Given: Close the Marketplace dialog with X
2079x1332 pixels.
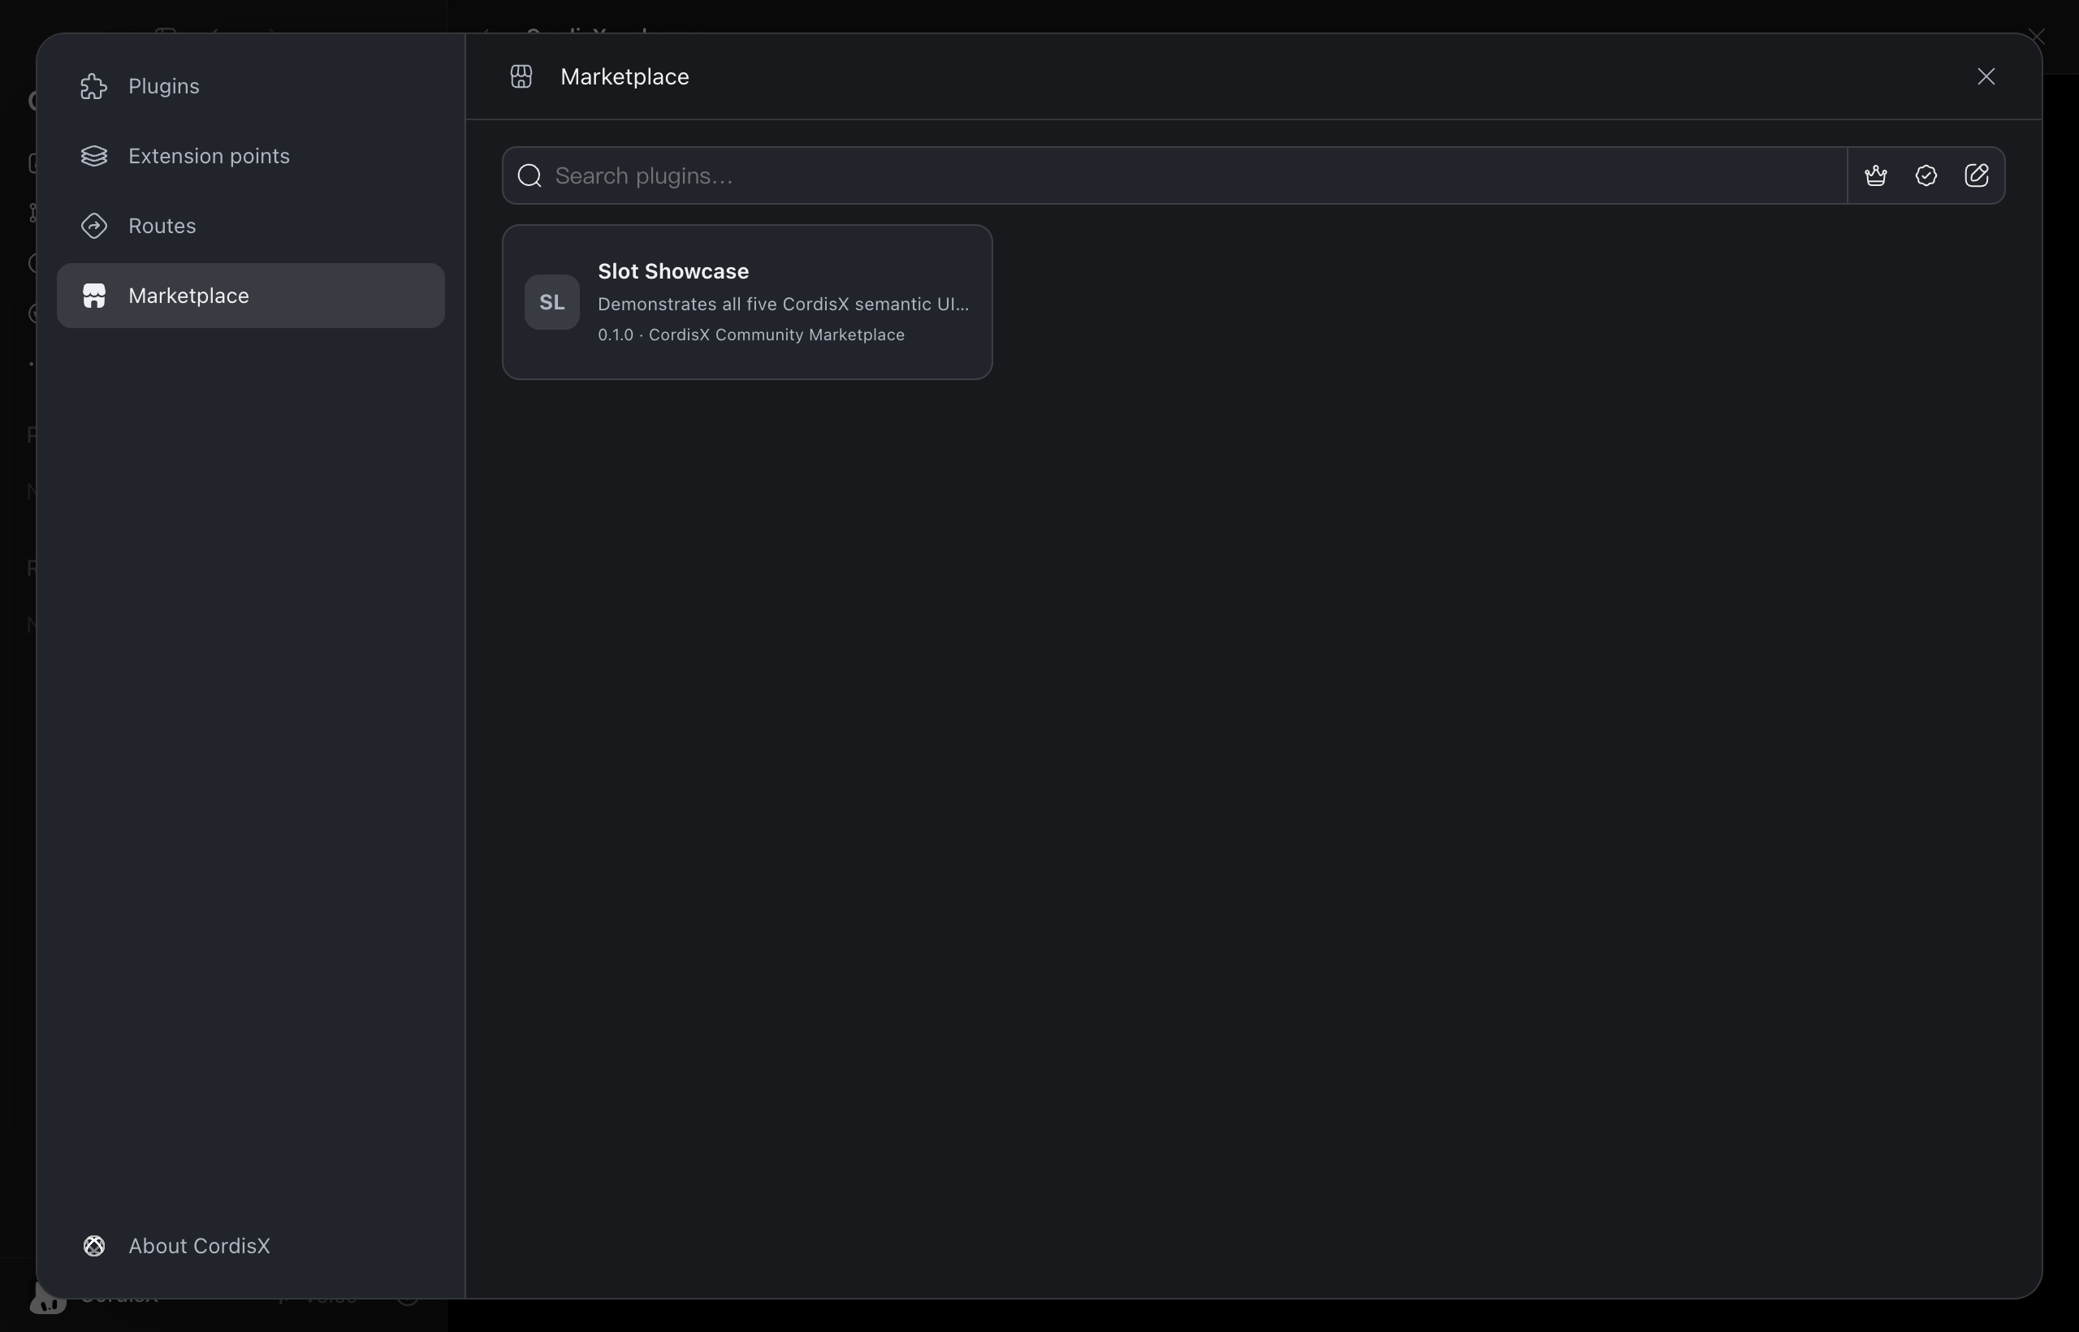Looking at the screenshot, I should click(1986, 77).
